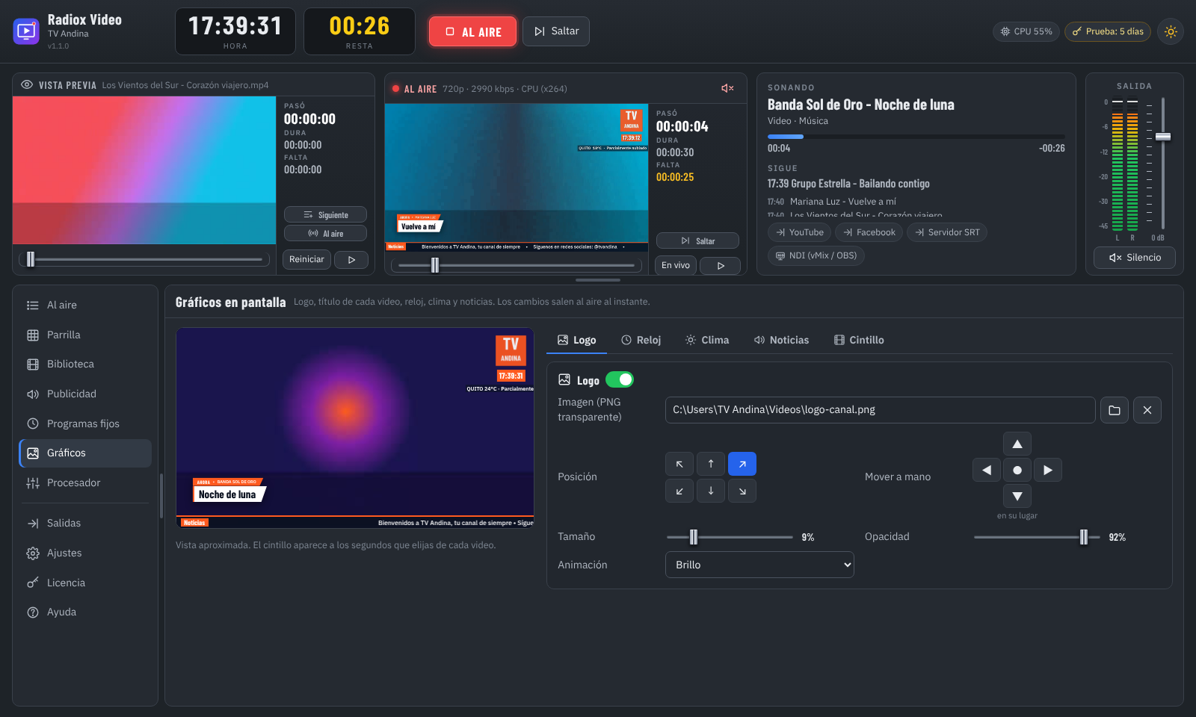Screen dimensions: 1196x717
Task: Click the Saltar button in the top bar
Action: coord(556,31)
